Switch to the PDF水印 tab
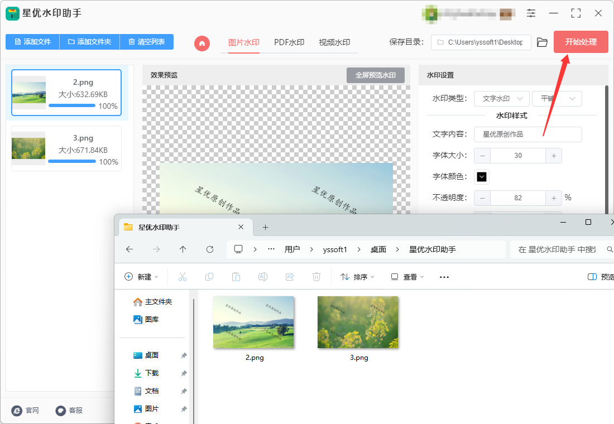 [289, 42]
